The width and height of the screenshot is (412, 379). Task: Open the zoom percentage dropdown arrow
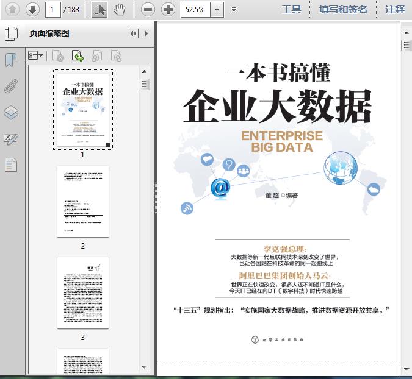[x=217, y=10]
